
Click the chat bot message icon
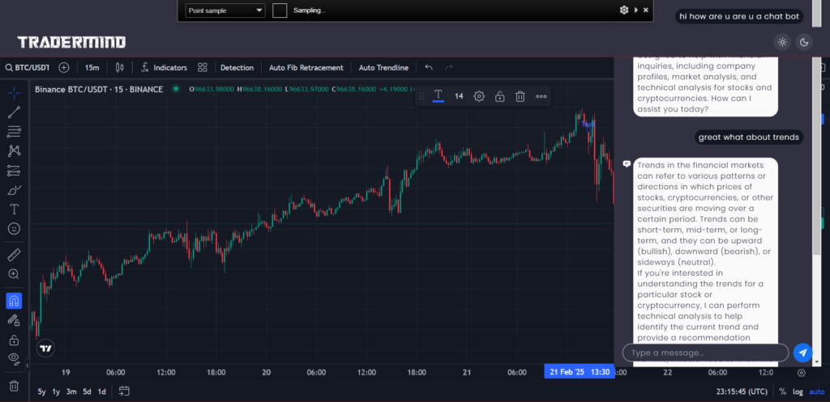pos(627,163)
